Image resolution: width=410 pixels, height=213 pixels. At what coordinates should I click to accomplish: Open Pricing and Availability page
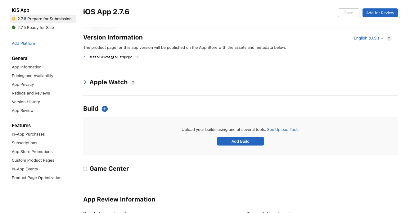click(x=33, y=76)
